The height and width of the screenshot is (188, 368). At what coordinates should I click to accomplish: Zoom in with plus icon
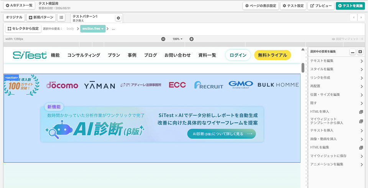pyautogui.click(x=192, y=39)
